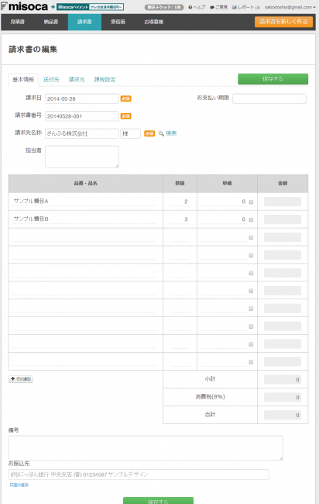Expand the account email dropdown
This screenshot has height=504, width=319.
pos(290,7)
